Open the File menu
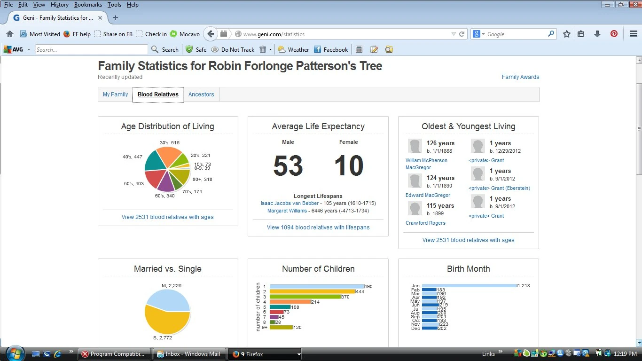Viewport: 642px width, 361px height. 8,5
